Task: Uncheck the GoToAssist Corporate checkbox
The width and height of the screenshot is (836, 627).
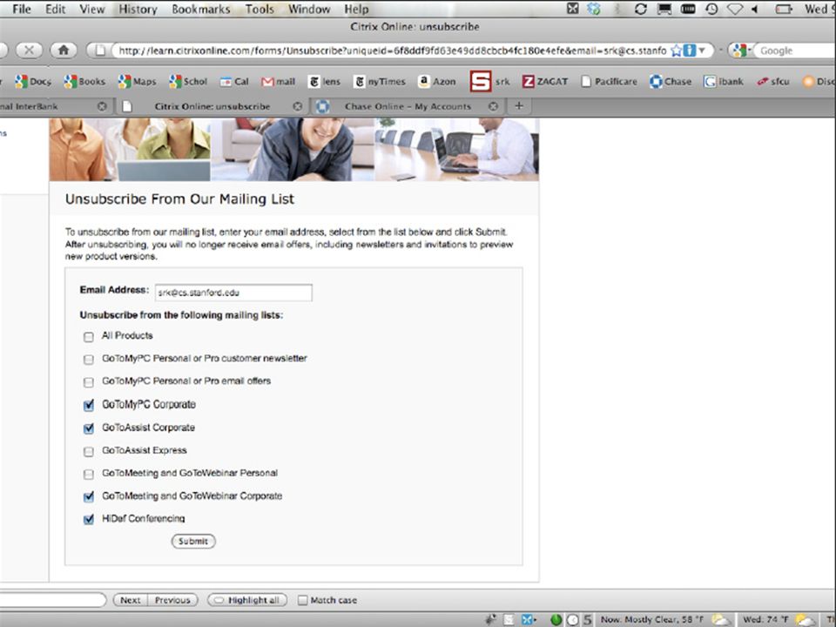Action: [89, 428]
